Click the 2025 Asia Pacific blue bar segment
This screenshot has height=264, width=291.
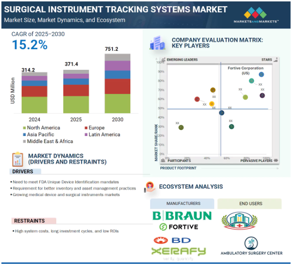click(x=76, y=82)
